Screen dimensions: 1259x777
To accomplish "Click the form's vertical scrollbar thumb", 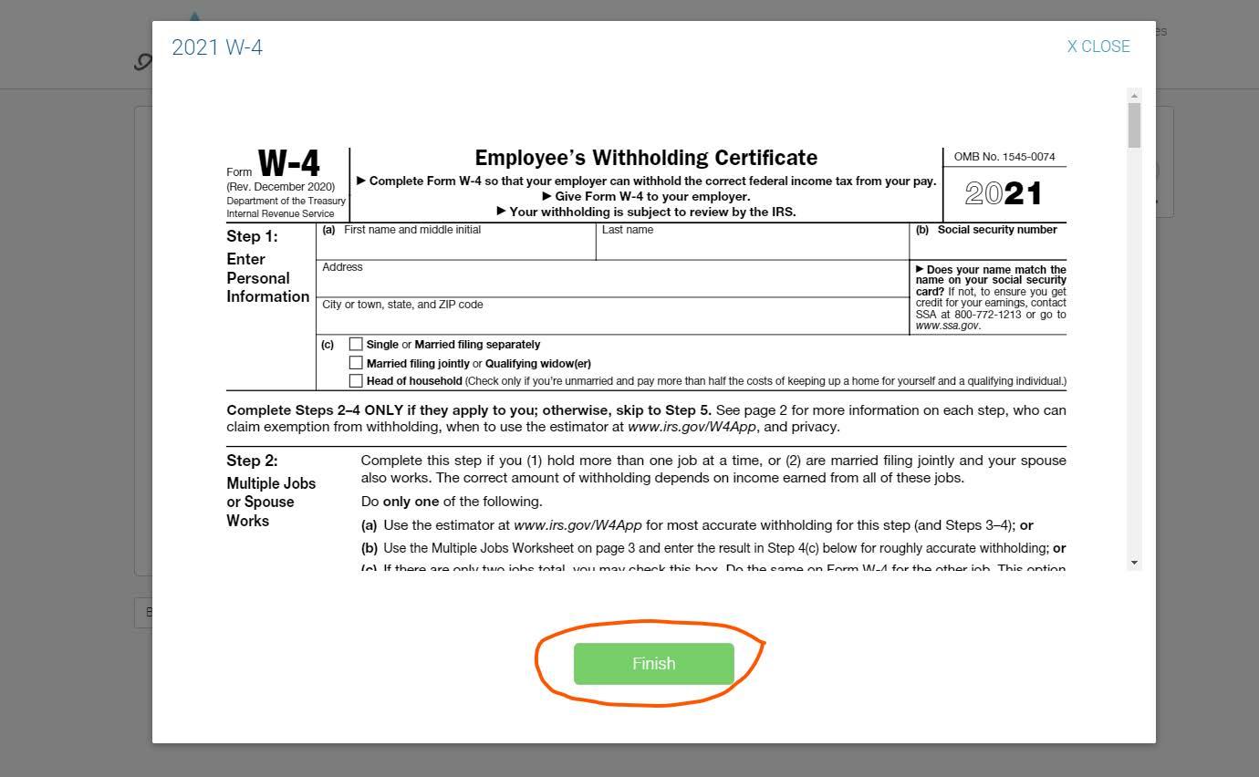I will [1134, 125].
